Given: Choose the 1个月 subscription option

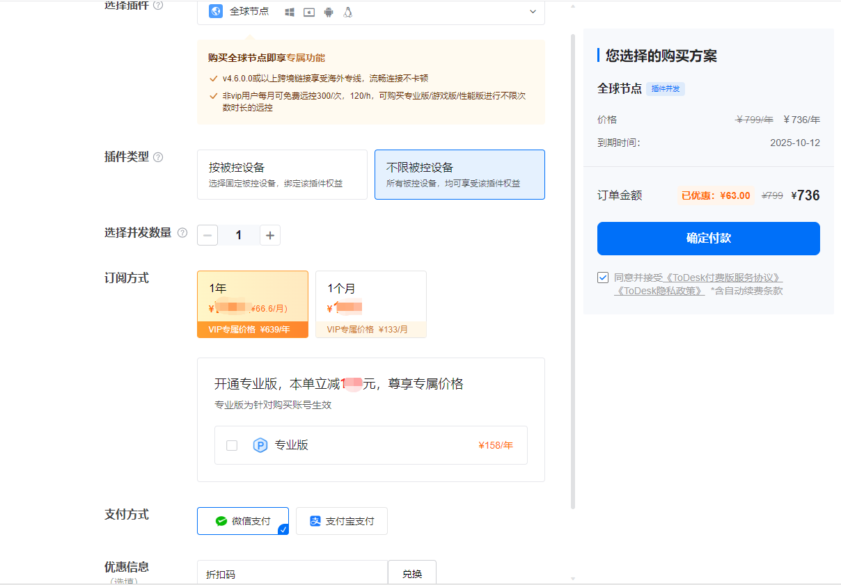Looking at the screenshot, I should click(371, 304).
